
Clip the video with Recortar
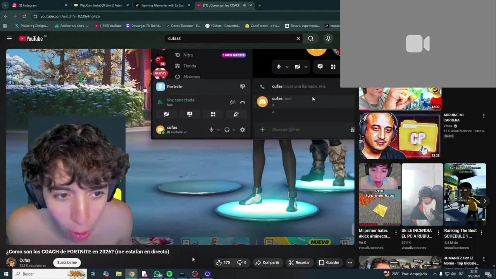(299, 262)
